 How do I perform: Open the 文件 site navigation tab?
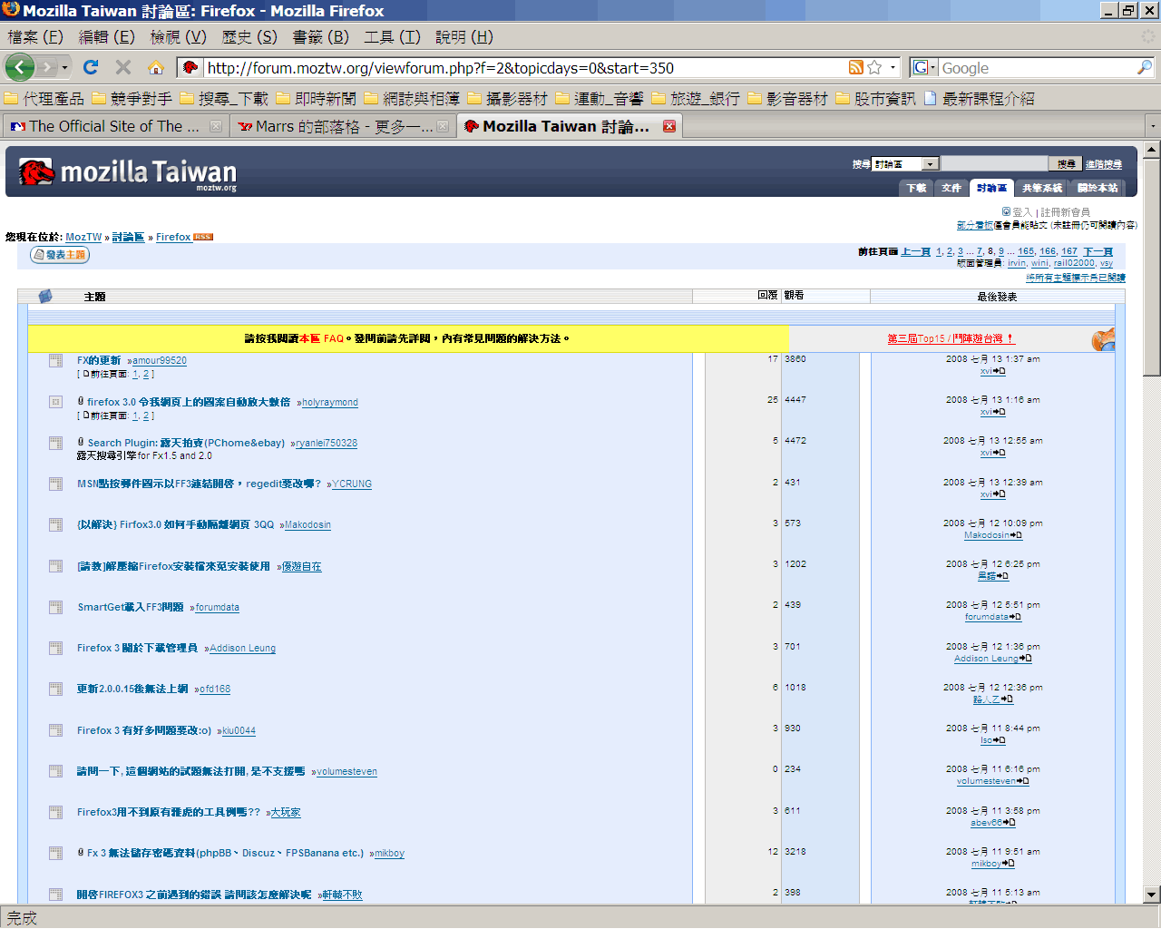click(951, 188)
